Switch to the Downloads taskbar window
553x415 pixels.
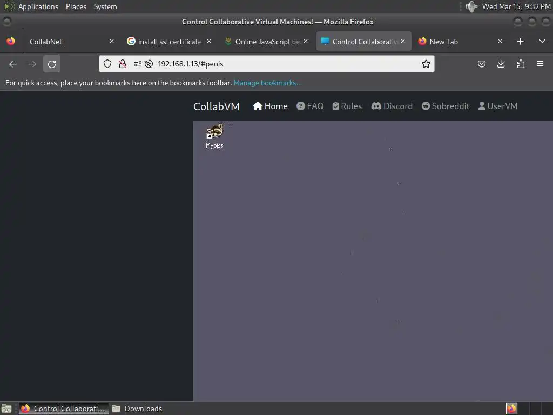point(137,409)
